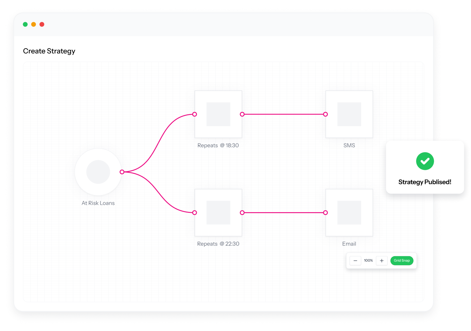
Task: Toggle the Grid Snap option
Action: pyautogui.click(x=402, y=261)
